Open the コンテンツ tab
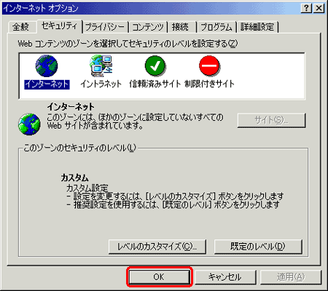Image resolution: width=328 pixels, height=291 pixels. coord(148,27)
